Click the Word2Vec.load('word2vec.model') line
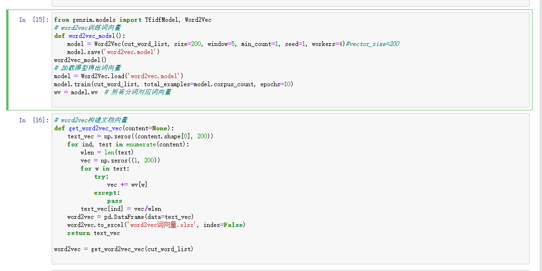 (x=119, y=76)
